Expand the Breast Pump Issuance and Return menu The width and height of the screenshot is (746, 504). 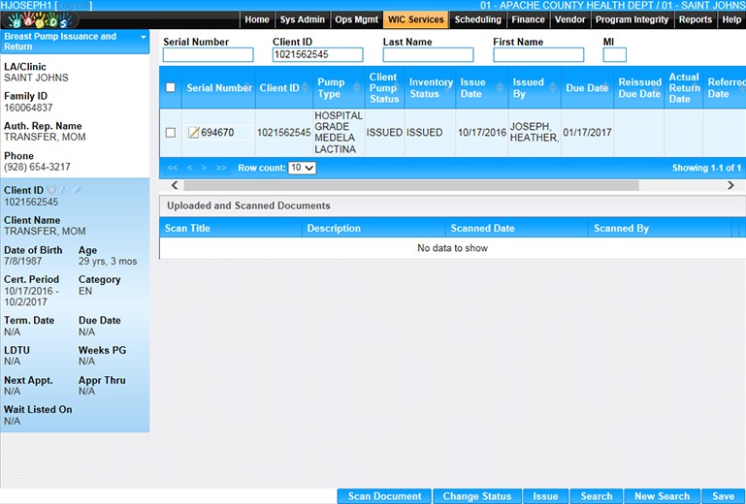144,37
